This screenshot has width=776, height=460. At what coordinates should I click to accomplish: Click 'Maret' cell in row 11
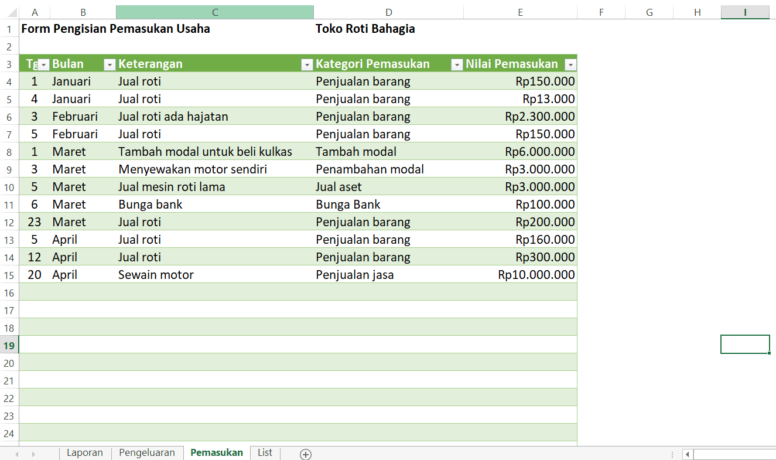(83, 205)
